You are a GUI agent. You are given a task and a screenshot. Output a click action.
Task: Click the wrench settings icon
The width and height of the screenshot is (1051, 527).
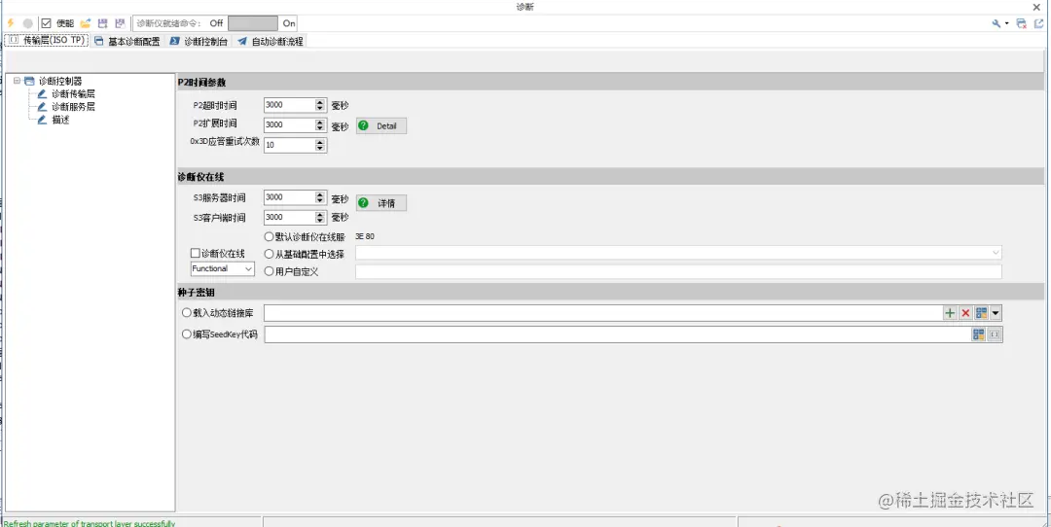[x=997, y=23]
